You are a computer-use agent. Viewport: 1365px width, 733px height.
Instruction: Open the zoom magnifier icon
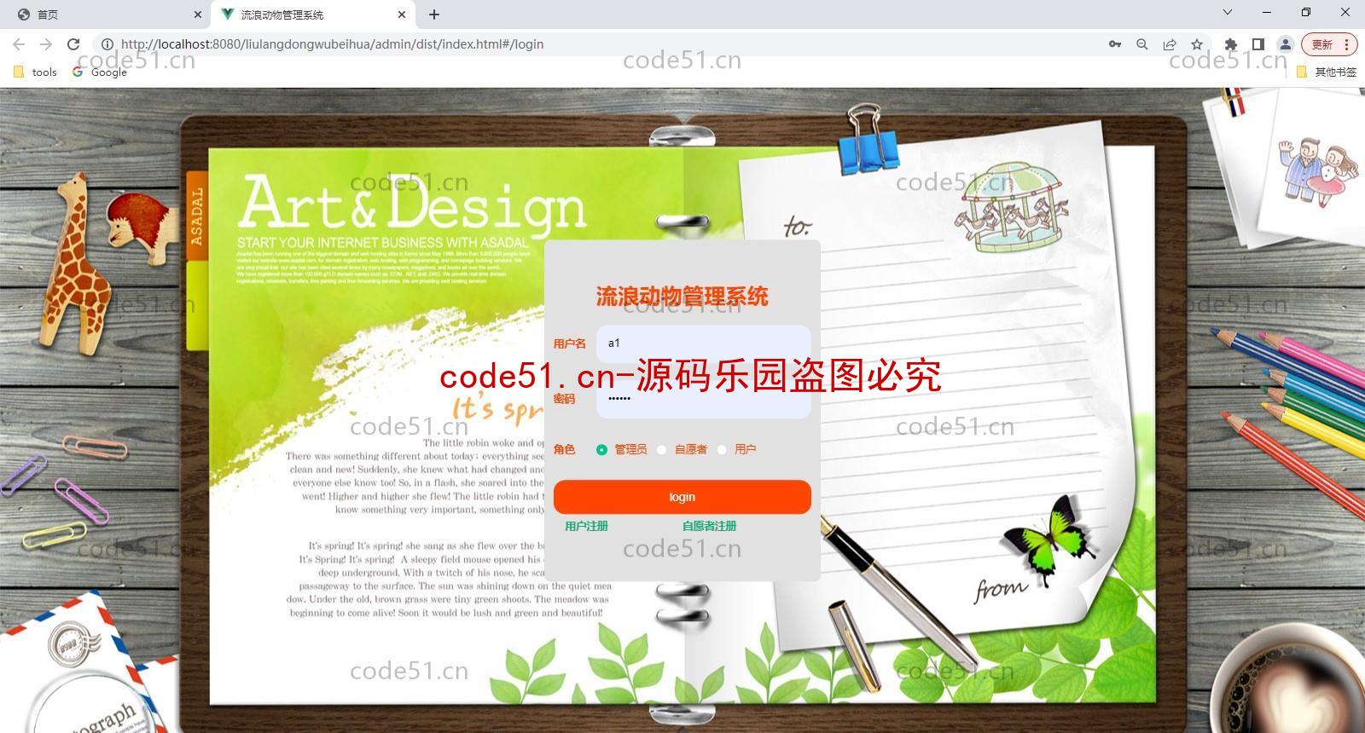[x=1142, y=44]
